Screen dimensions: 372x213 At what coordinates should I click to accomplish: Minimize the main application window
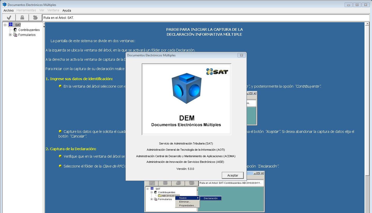click(x=349, y=5)
